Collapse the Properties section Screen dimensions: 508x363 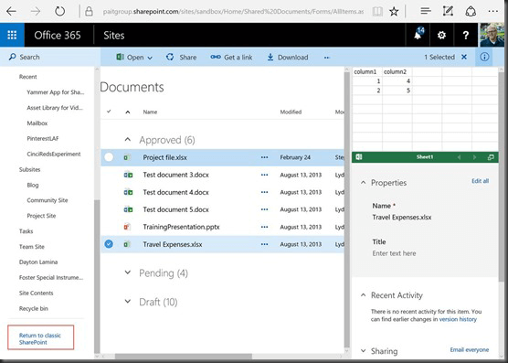tap(363, 183)
